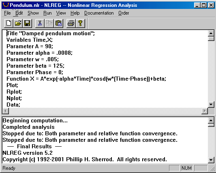Click the editor horizontal scroll left arrow
The height and width of the screenshot is (173, 216).
pyautogui.click(x=6, y=111)
